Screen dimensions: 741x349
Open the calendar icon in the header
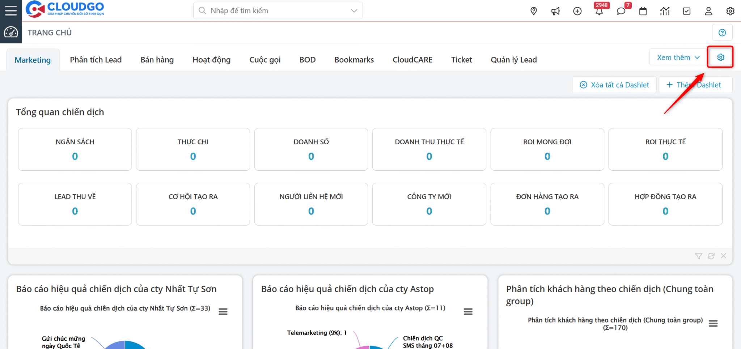point(643,11)
